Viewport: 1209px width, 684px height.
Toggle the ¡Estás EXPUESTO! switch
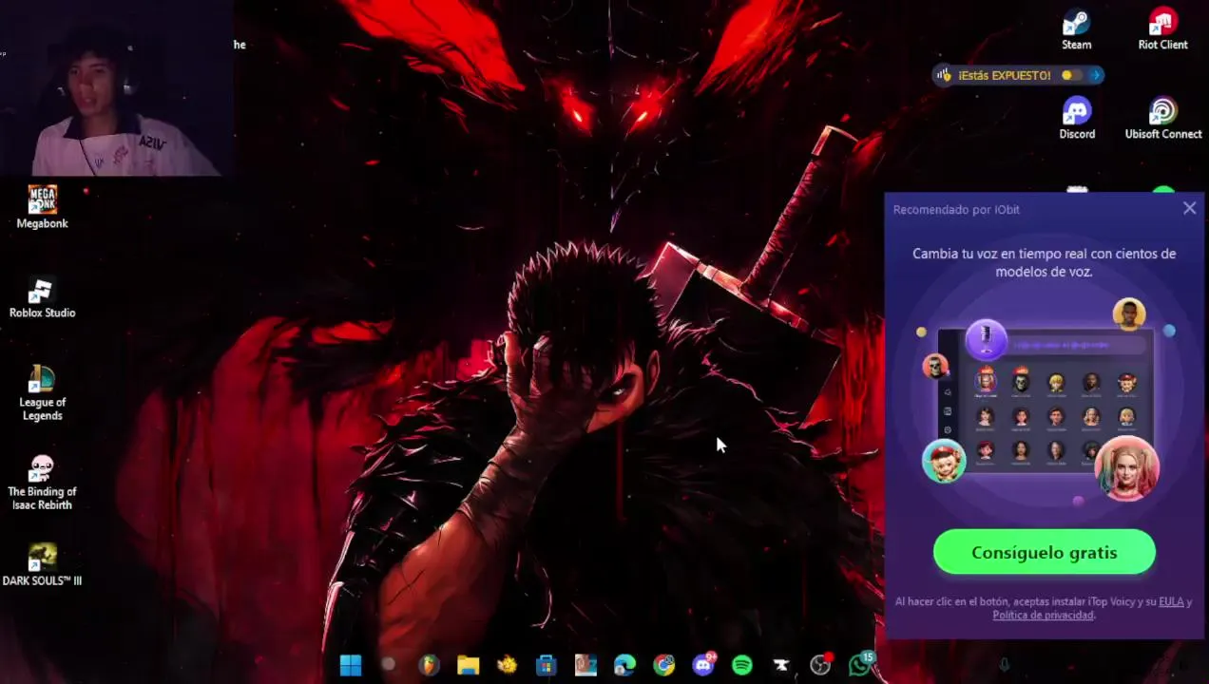pos(1070,75)
